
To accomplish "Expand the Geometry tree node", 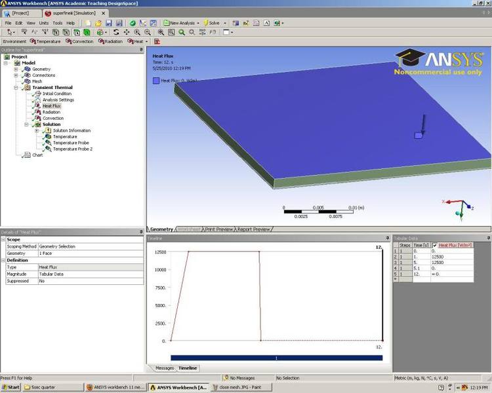I will click(16, 69).
